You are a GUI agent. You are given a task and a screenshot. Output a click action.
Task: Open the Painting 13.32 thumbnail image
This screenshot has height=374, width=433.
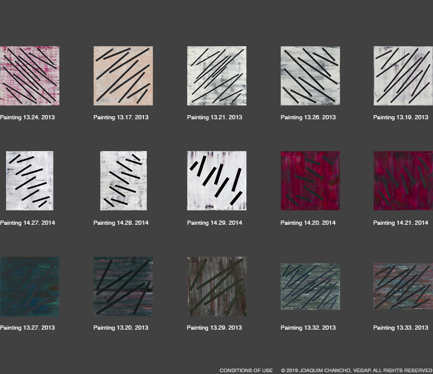pyautogui.click(x=311, y=286)
